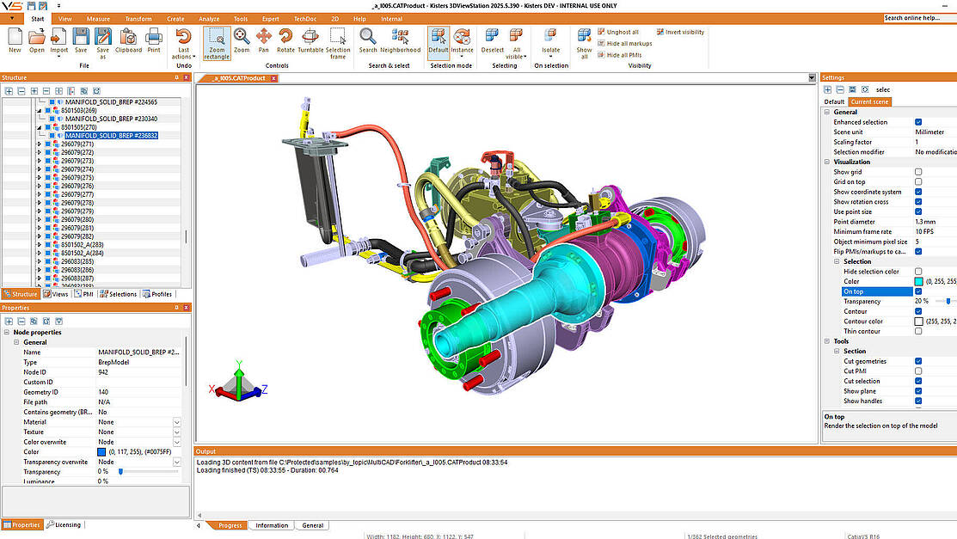Toggle Enhanced selection checkbox
The height and width of the screenshot is (539, 957).
pyautogui.click(x=918, y=122)
